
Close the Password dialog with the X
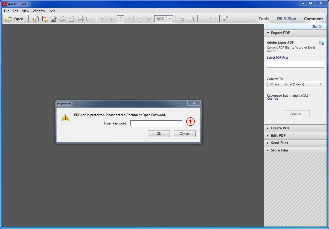194,103
